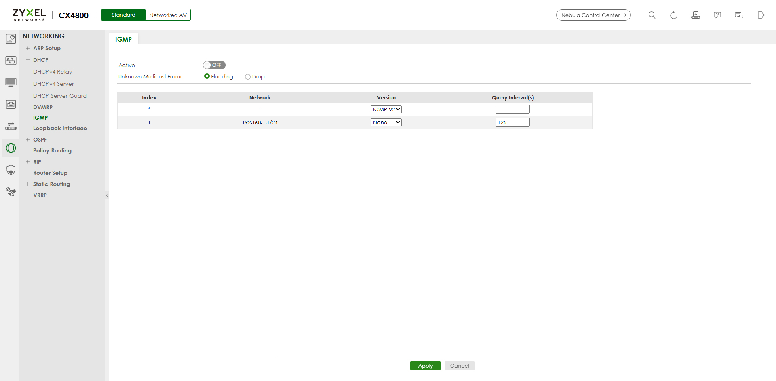Click the save configuration icon in header
The width and height of the screenshot is (776, 381).
pyautogui.click(x=695, y=15)
